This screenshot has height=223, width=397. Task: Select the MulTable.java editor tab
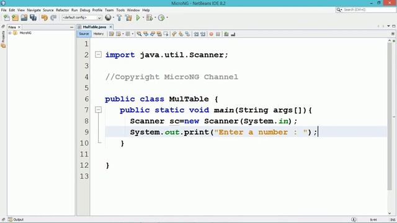click(94, 27)
